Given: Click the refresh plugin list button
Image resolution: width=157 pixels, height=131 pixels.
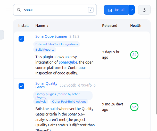Looking at the screenshot, I should [144, 10].
